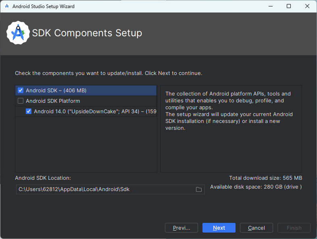Viewport: 317px width, 239px height.
Task: Go to the Next wizard step
Action: (219, 228)
